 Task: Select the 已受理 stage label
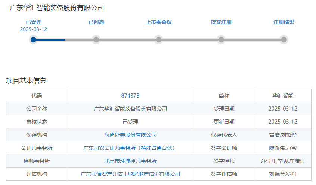click(34, 22)
